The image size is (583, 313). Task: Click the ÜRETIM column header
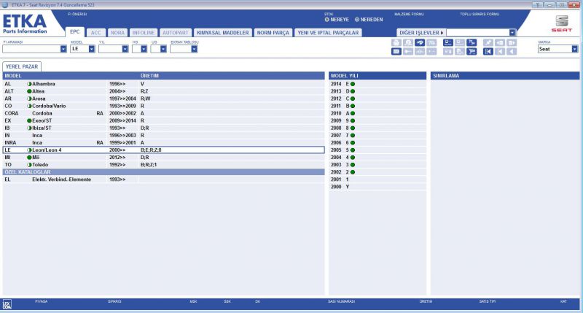149,76
